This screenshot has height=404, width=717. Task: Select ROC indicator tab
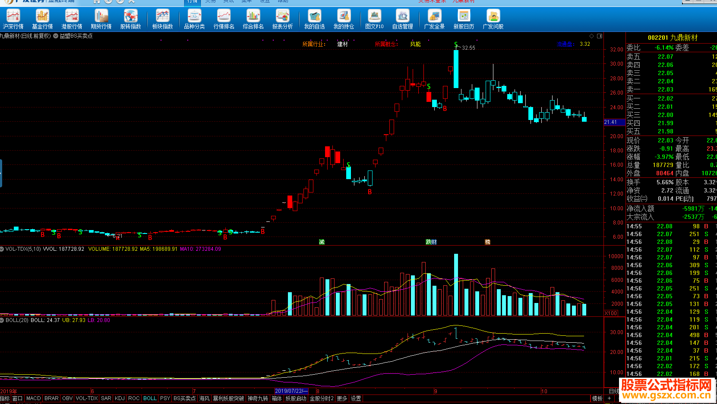pos(134,398)
